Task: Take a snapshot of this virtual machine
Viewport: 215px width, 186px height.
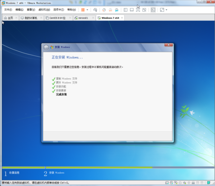Action: pyautogui.click(x=104, y=10)
